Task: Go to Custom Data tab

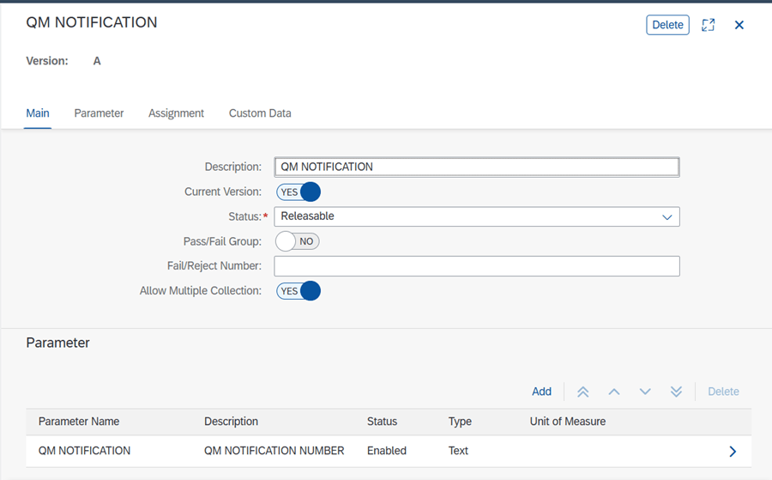Action: tap(260, 113)
